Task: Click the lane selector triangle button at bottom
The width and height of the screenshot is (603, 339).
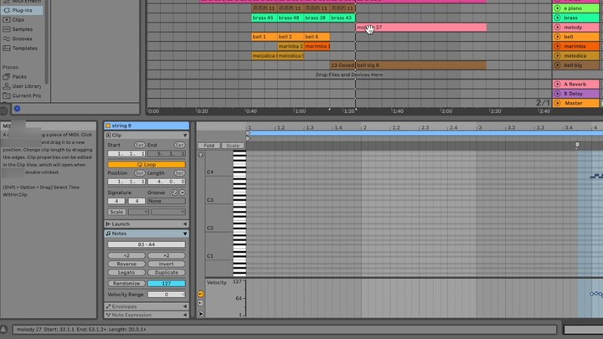Action: coord(201,314)
